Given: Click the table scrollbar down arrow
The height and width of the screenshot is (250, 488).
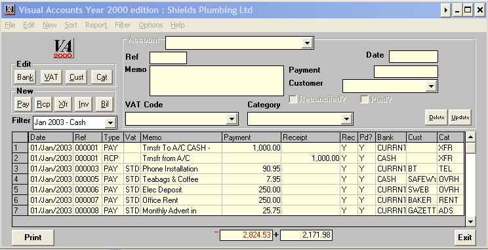Looking at the screenshot, I should [x=470, y=221].
